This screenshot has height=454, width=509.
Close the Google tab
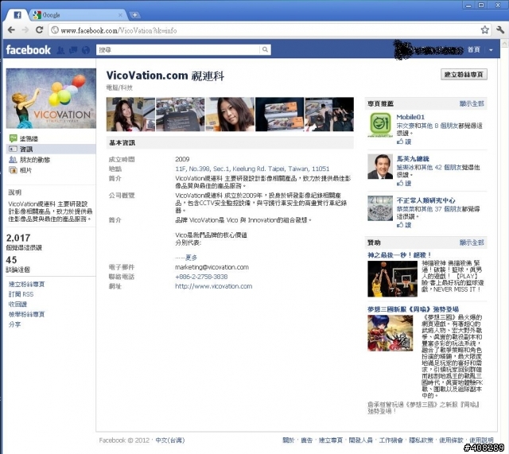coord(120,15)
